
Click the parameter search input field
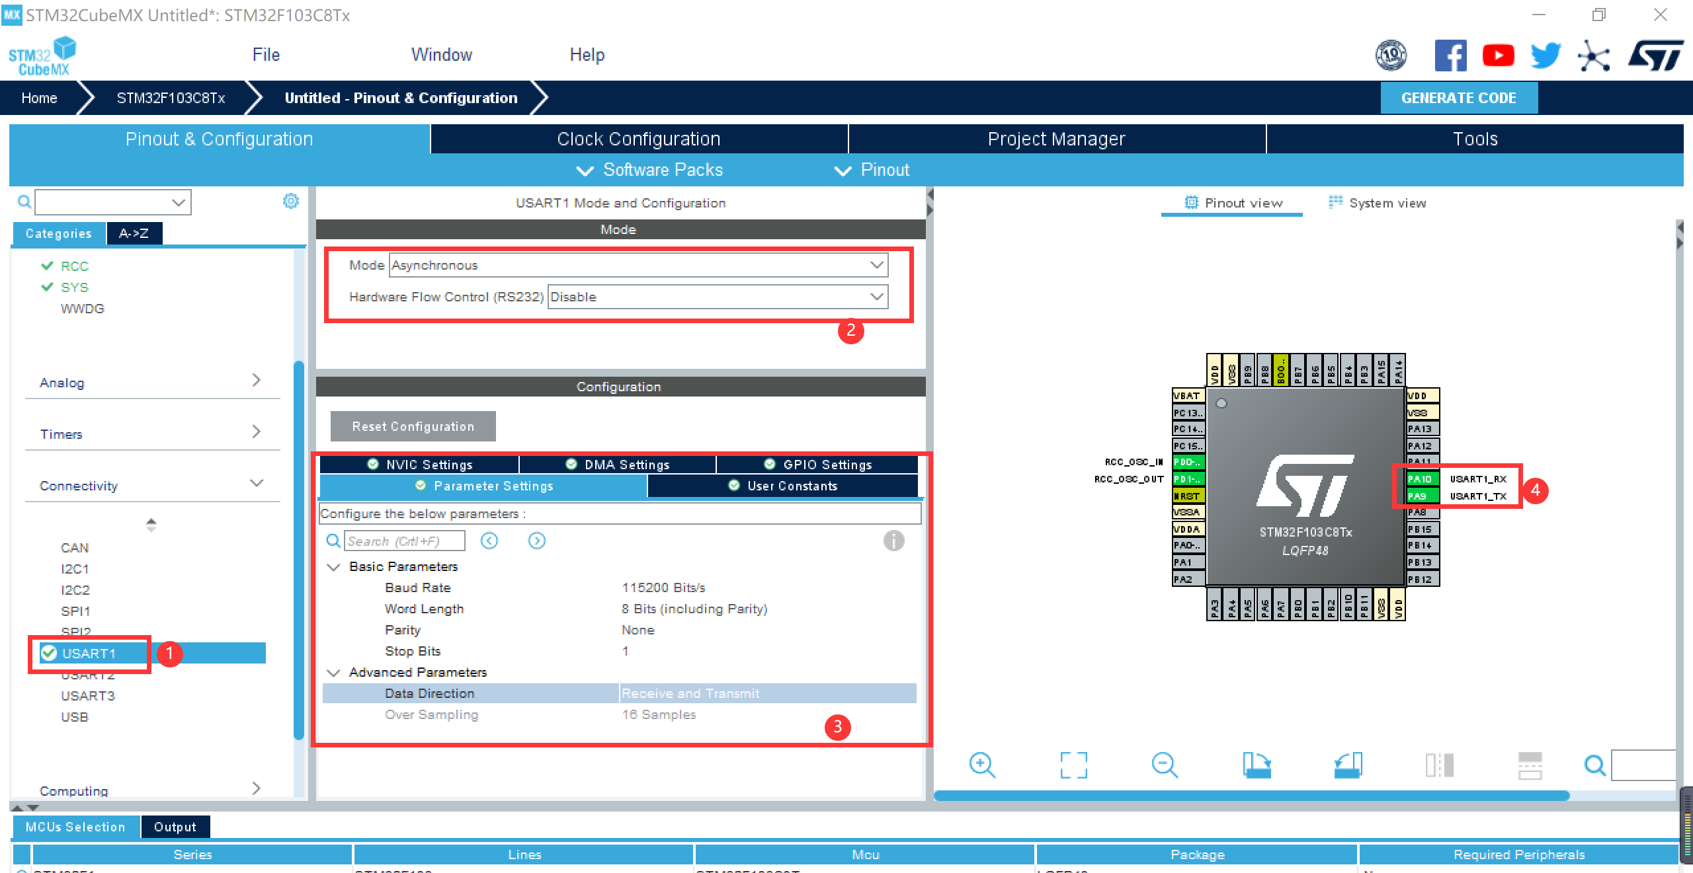point(403,541)
